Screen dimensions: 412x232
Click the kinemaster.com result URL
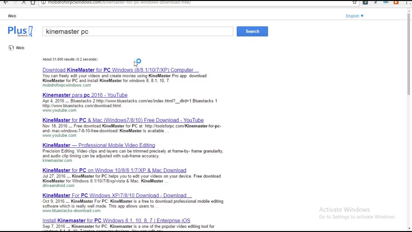point(57,160)
